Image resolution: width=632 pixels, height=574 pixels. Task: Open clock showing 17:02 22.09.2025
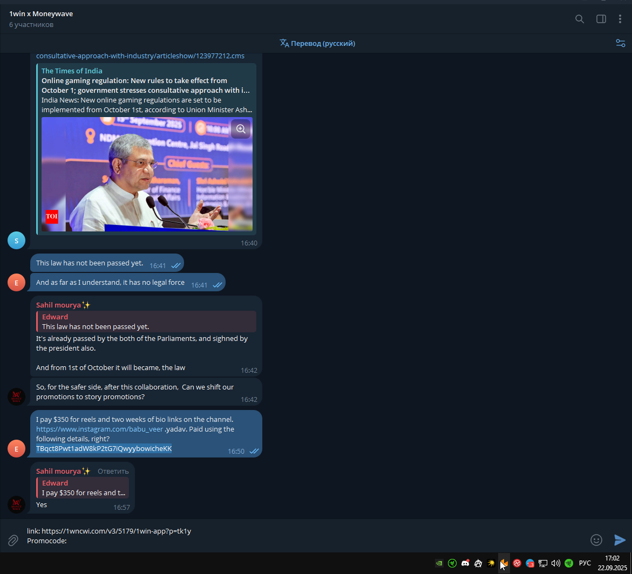(x=612, y=563)
